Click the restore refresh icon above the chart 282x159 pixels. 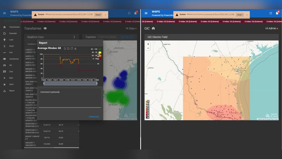[72, 48]
